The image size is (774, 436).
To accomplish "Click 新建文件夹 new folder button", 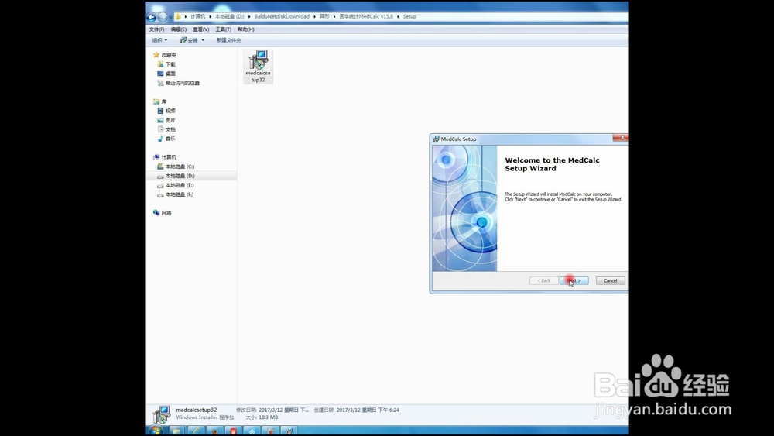I will 228,40.
